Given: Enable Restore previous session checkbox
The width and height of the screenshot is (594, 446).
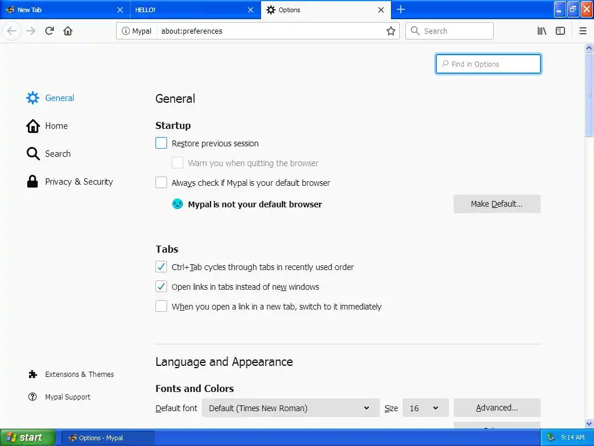Looking at the screenshot, I should coord(161,143).
